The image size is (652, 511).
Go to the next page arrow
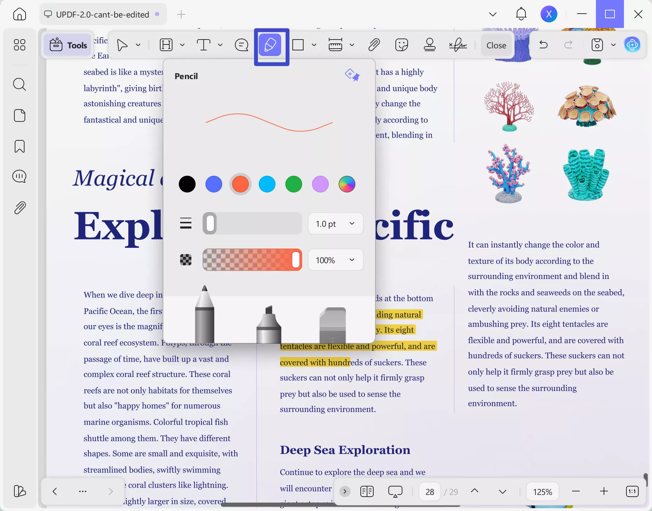pyautogui.click(x=503, y=492)
